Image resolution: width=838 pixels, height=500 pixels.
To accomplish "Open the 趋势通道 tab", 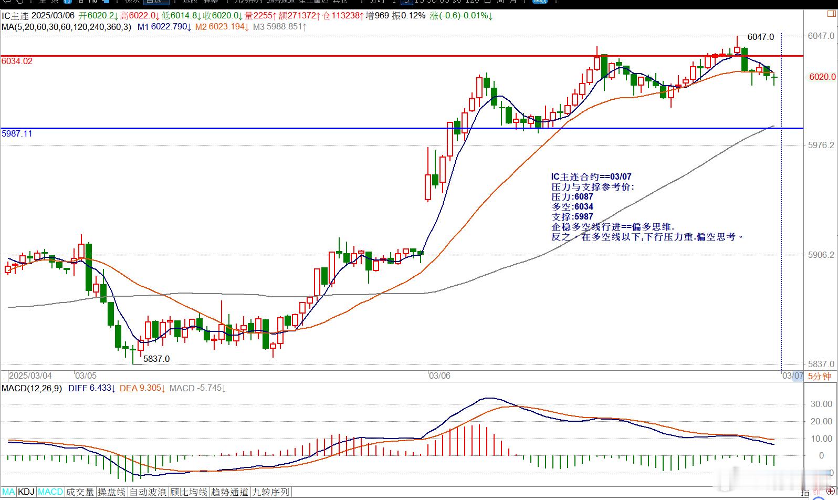I will (x=229, y=492).
